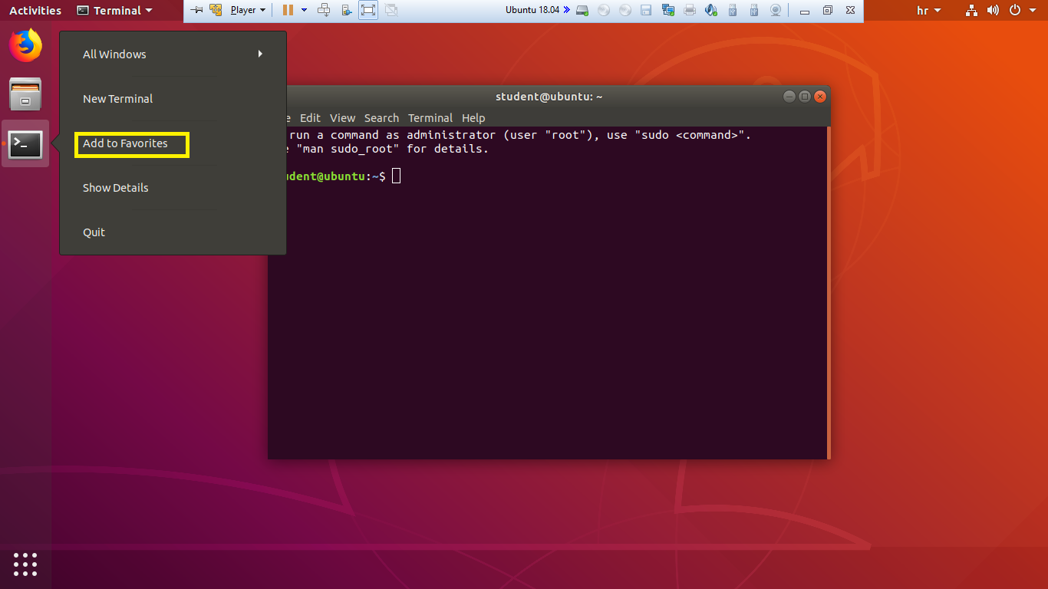Click the Terminal icon in the dock
This screenshot has width=1048, height=589.
point(25,143)
